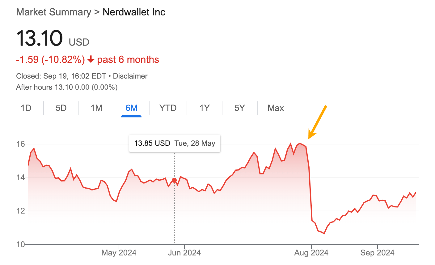Click the Sep 2024 axis label
This screenshot has height=265, width=435.
[377, 252]
